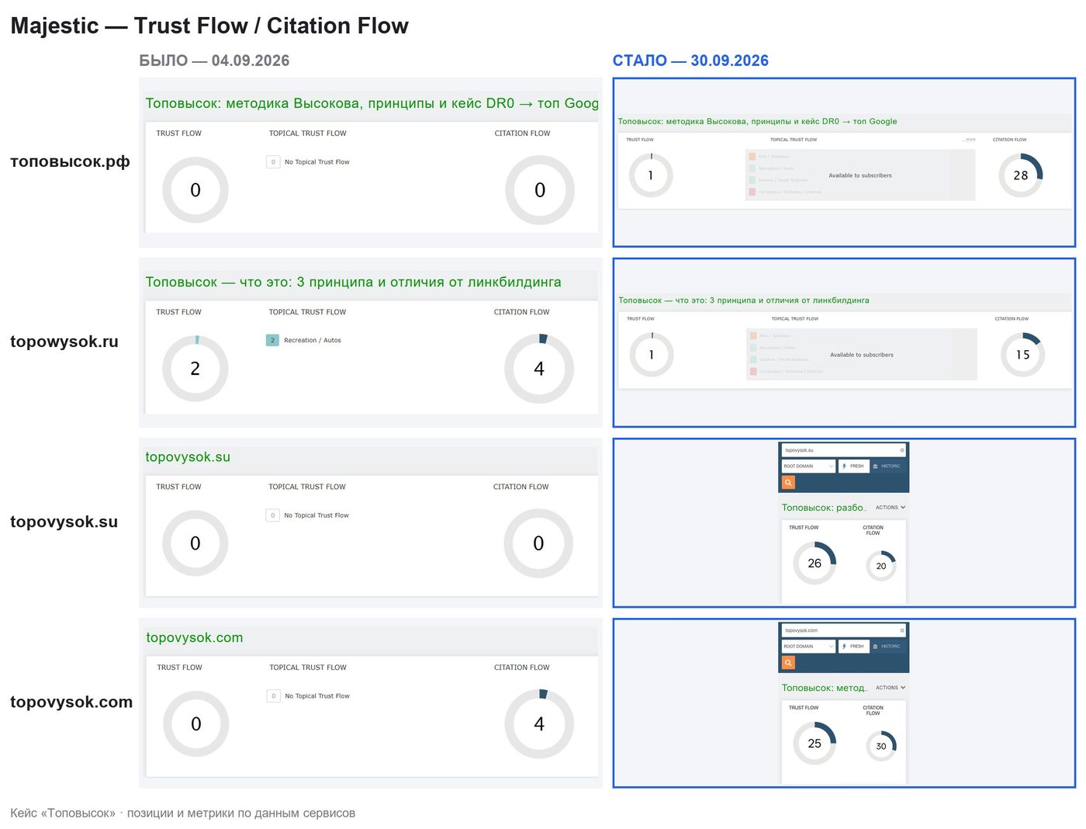Clear the topovysok.su search field with its X icon
The image size is (1086, 829).
click(901, 450)
